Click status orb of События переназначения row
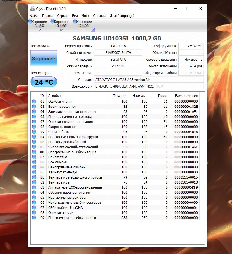Viewport: 232px width, 254px height. click(34, 192)
